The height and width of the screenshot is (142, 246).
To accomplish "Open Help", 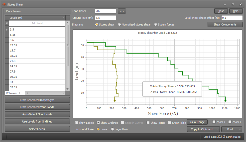I will click(x=236, y=11).
